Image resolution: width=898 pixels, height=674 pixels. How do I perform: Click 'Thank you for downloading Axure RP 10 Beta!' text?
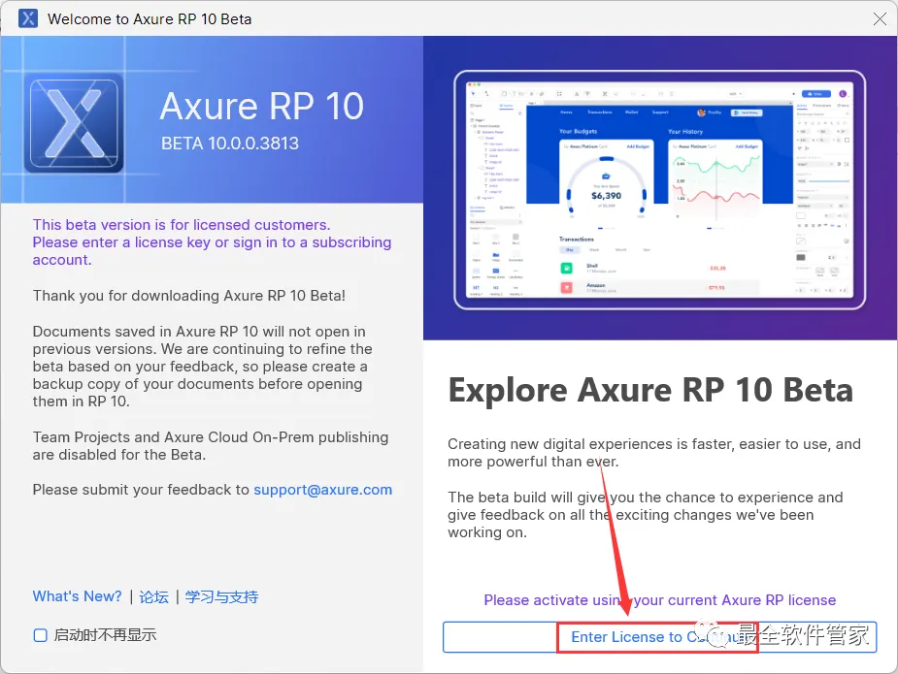coord(189,295)
